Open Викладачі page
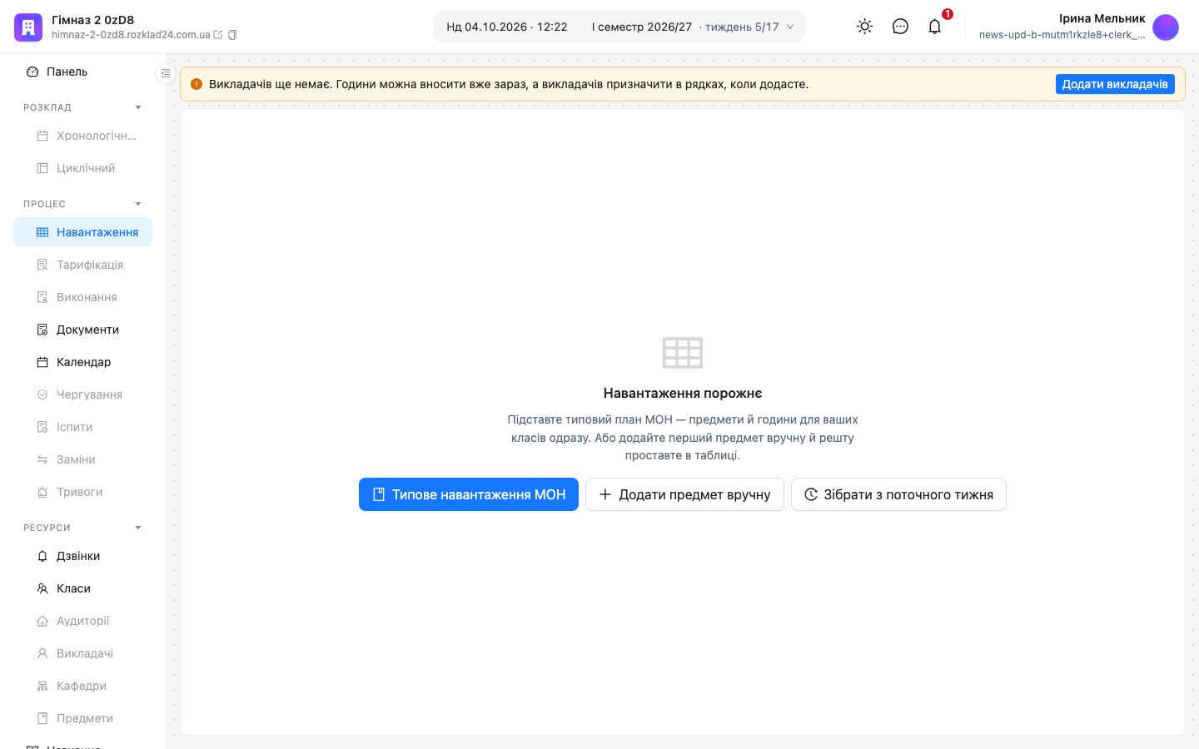The image size is (1199, 749). pyautogui.click(x=82, y=653)
